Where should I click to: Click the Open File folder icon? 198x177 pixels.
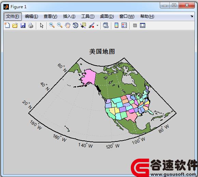(x=15, y=25)
